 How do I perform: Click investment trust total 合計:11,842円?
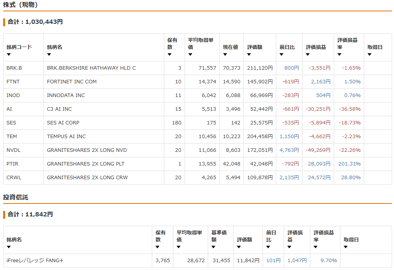point(30,214)
